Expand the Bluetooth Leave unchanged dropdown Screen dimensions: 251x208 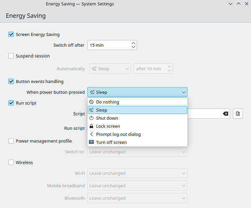point(137,198)
